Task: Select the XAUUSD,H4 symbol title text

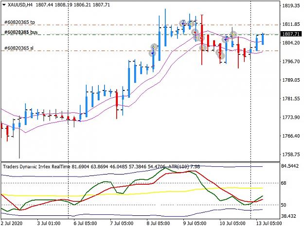Action: coord(20,5)
